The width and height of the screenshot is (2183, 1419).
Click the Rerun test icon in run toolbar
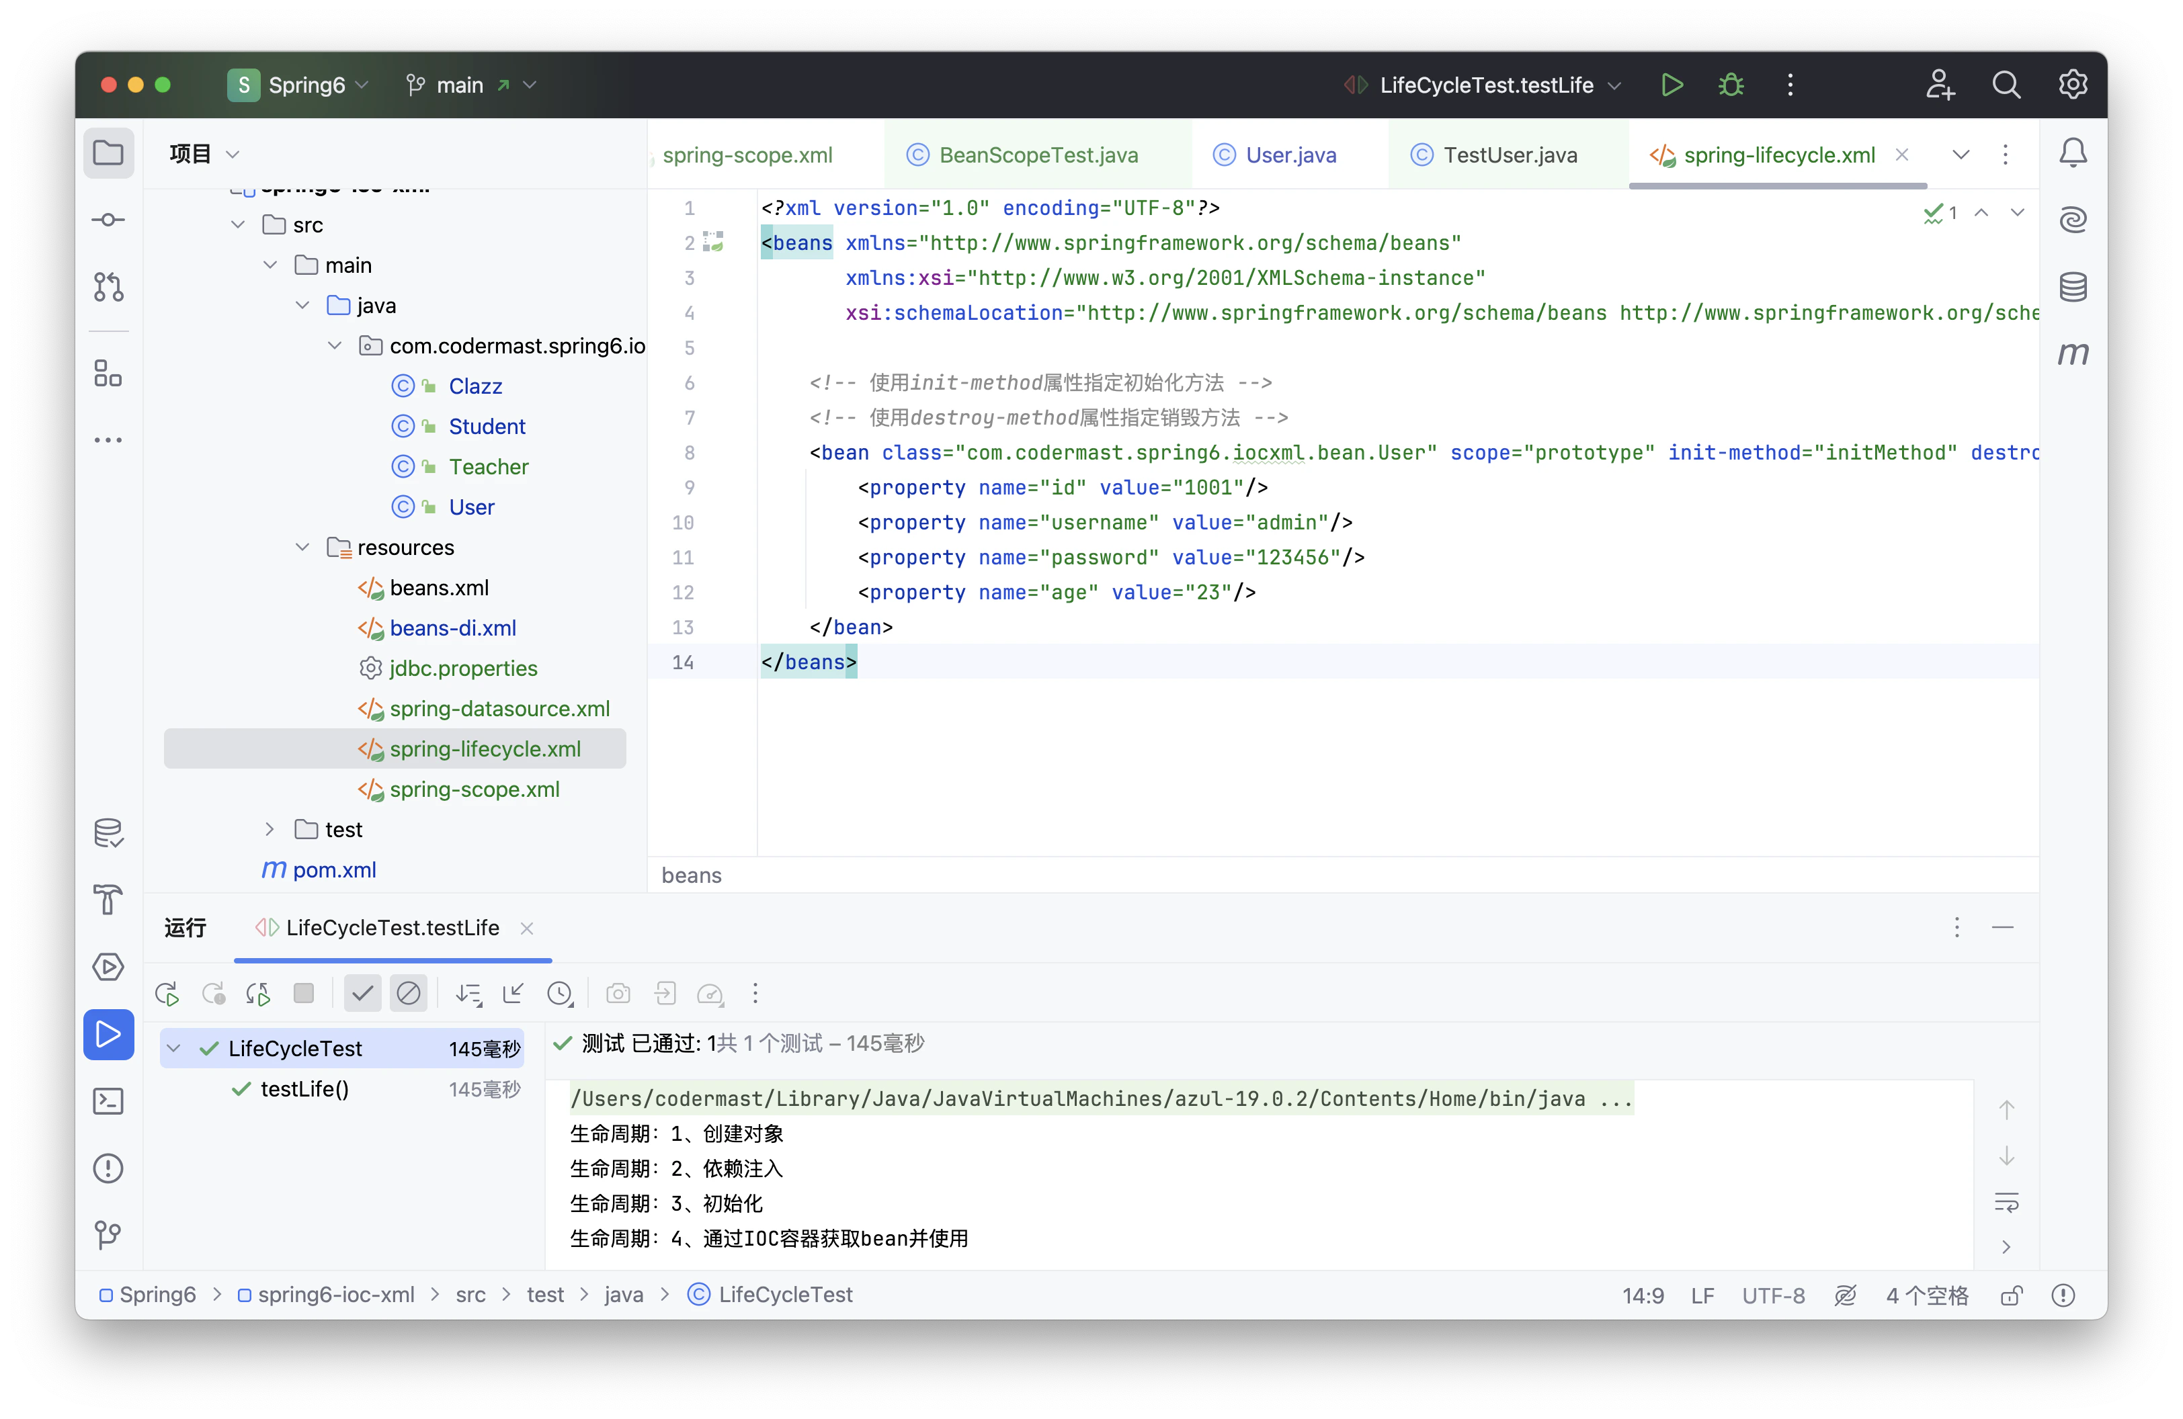[x=167, y=994]
